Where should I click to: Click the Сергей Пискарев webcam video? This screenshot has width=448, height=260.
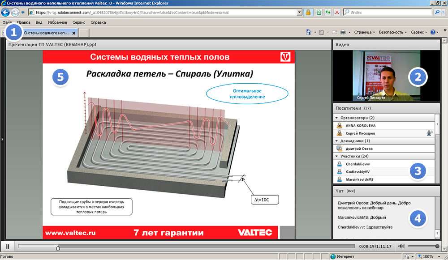click(387, 76)
